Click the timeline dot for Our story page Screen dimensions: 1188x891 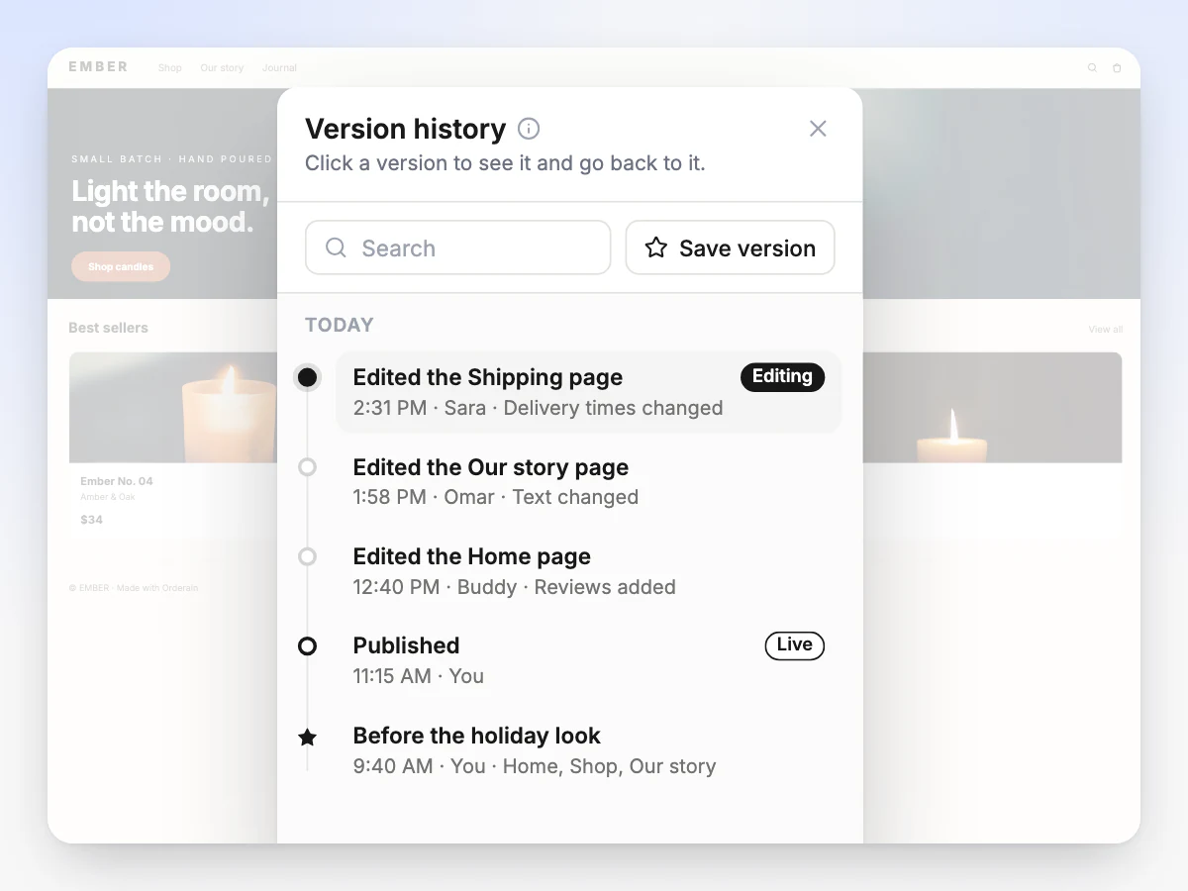308,467
